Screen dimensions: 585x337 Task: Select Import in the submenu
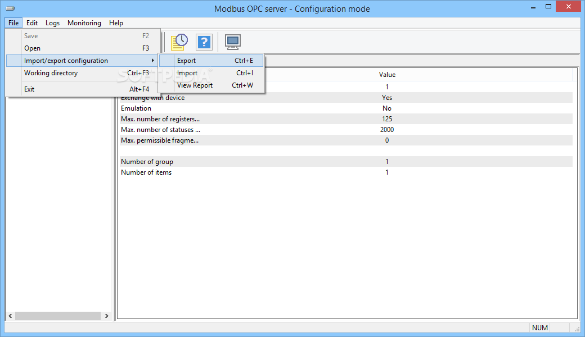click(x=211, y=73)
